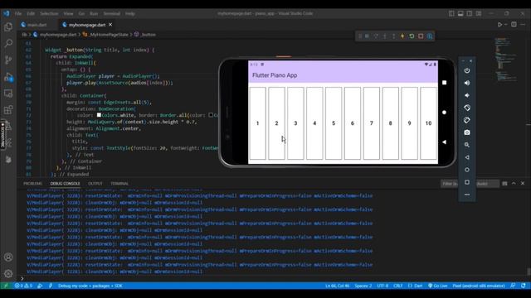This screenshot has height=298, width=531.
Task: Rotate emulator right
Action: tap(467, 120)
